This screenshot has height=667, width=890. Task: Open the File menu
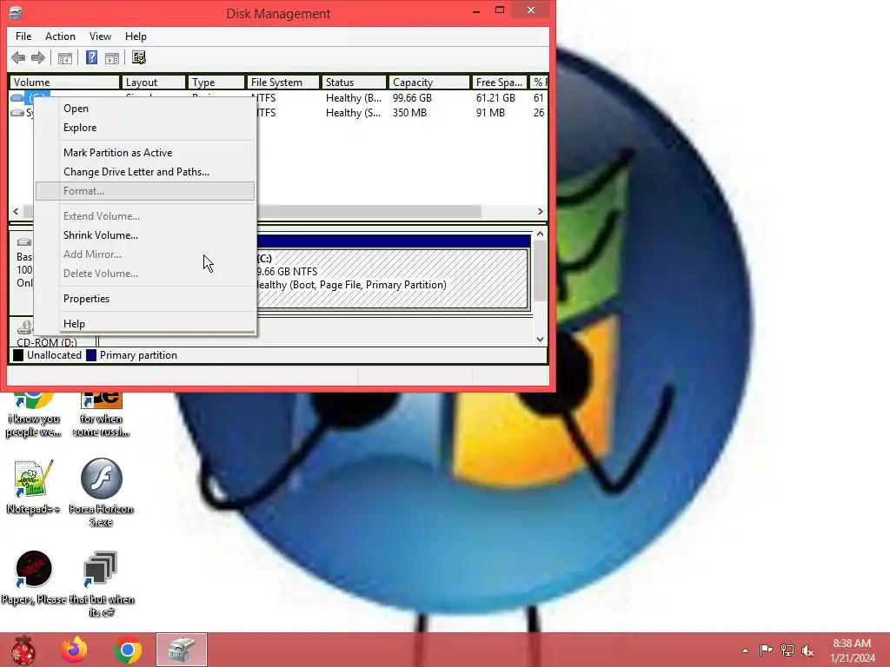(23, 36)
